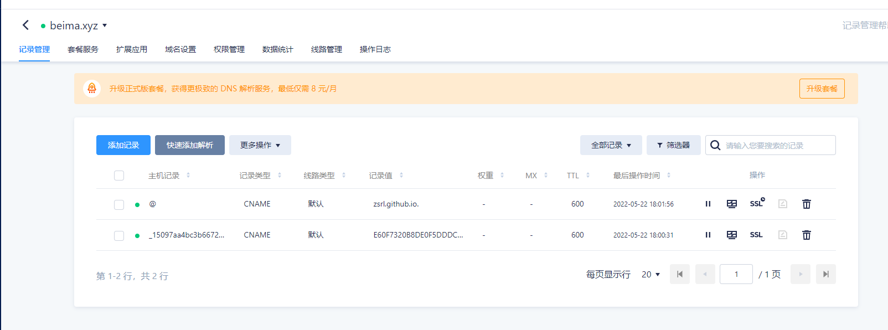Image resolution: width=888 pixels, height=330 pixels.
Task: Open the 筛选器 filter button
Action: click(x=674, y=145)
